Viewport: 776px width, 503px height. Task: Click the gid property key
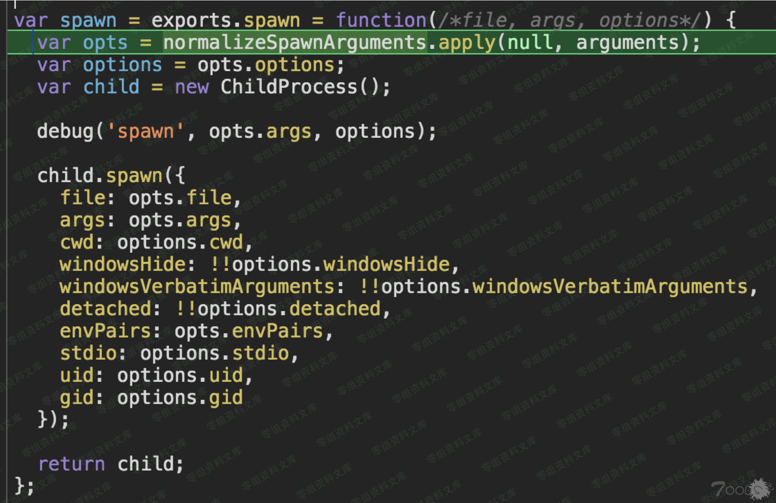(76, 397)
